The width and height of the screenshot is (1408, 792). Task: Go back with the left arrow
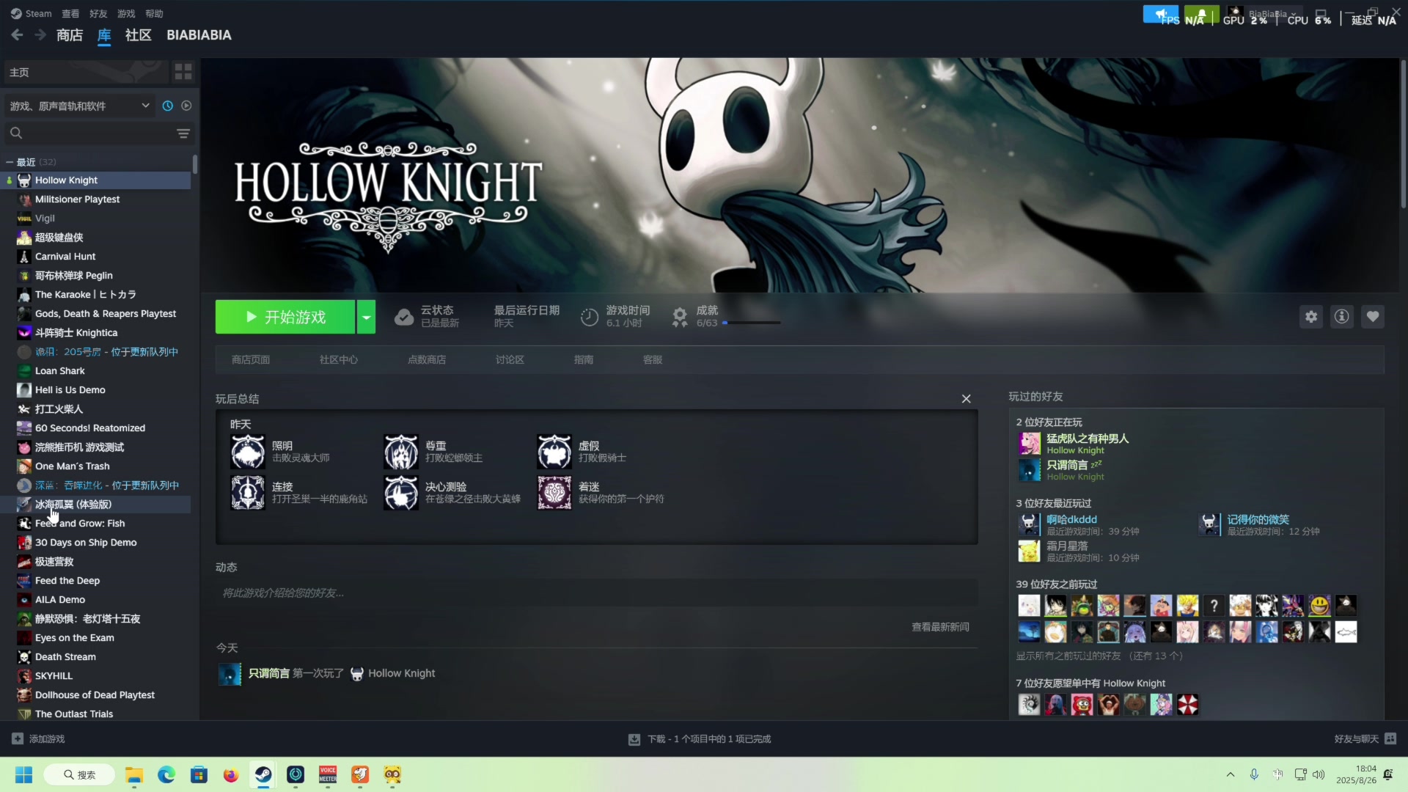pos(17,34)
